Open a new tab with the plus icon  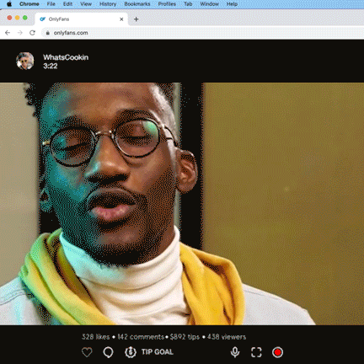point(136,19)
